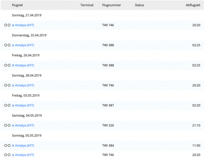Click first circle icon on 21.04.2019 flight

6,25
